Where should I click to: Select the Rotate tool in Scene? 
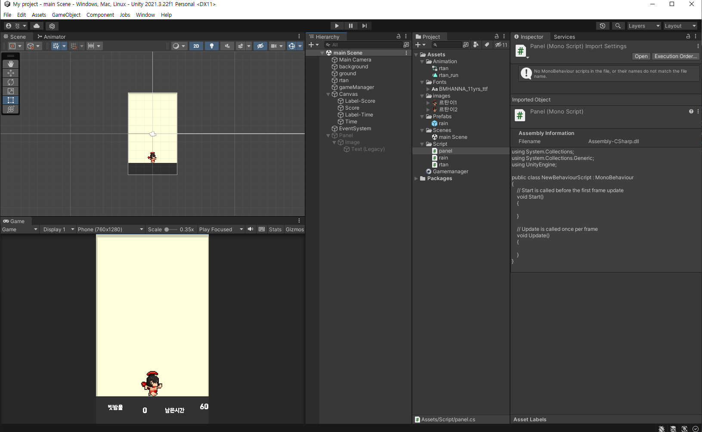pos(11,82)
